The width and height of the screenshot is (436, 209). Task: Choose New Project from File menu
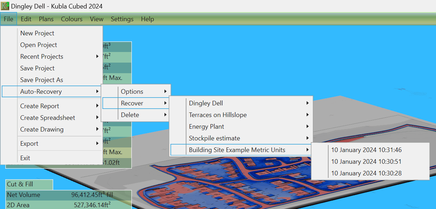coord(37,33)
